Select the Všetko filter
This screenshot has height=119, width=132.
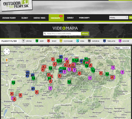point(27,41)
